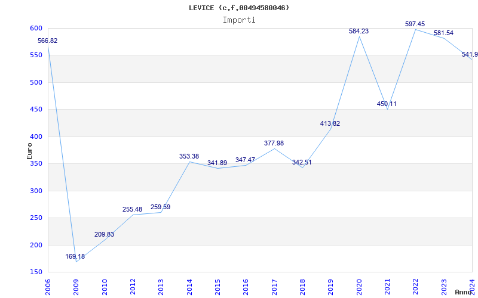
Task: Click the 2021 x-axis year label
Action: (387, 287)
